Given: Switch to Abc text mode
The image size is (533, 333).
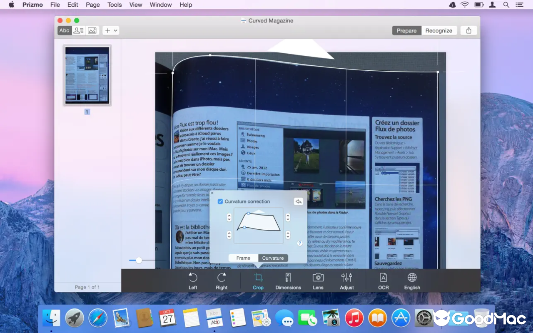Looking at the screenshot, I should click(x=65, y=30).
